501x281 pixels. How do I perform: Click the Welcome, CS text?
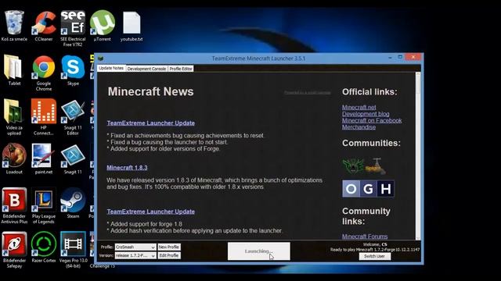tap(375, 244)
